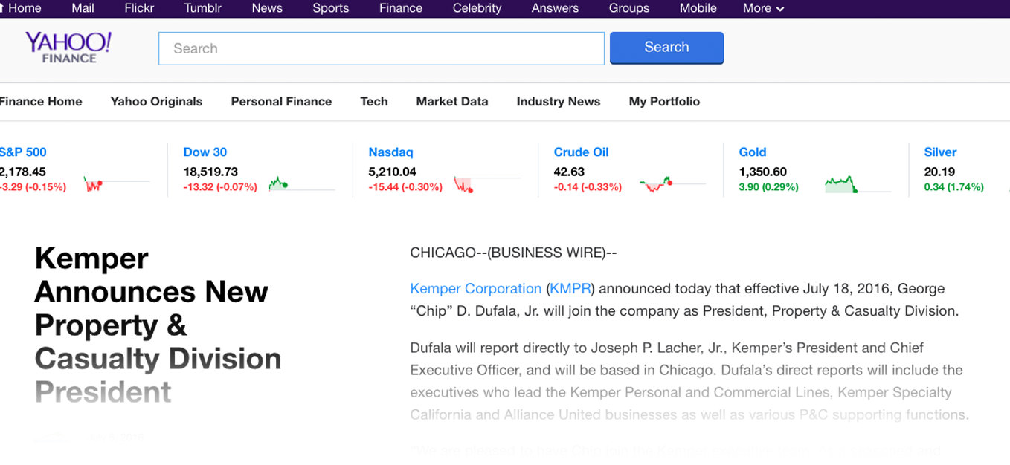The width and height of the screenshot is (1010, 465).
Task: Open the Personal Finance tab
Action: 281,102
